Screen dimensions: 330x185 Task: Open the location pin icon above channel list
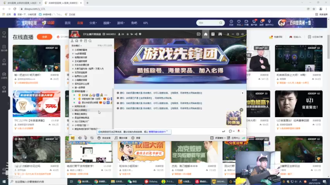81,41
